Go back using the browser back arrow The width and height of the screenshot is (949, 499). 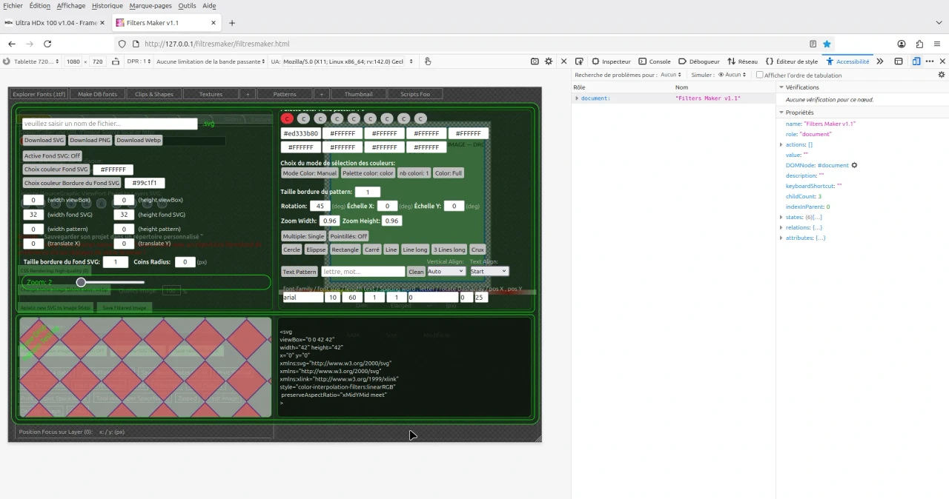pos(12,44)
